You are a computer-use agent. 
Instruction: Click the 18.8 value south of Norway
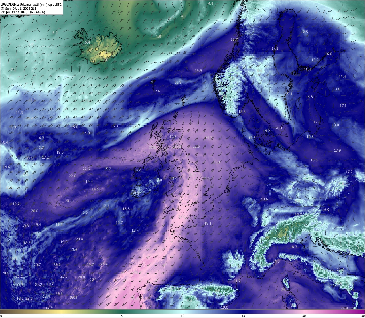pyautogui.click(x=242, y=112)
